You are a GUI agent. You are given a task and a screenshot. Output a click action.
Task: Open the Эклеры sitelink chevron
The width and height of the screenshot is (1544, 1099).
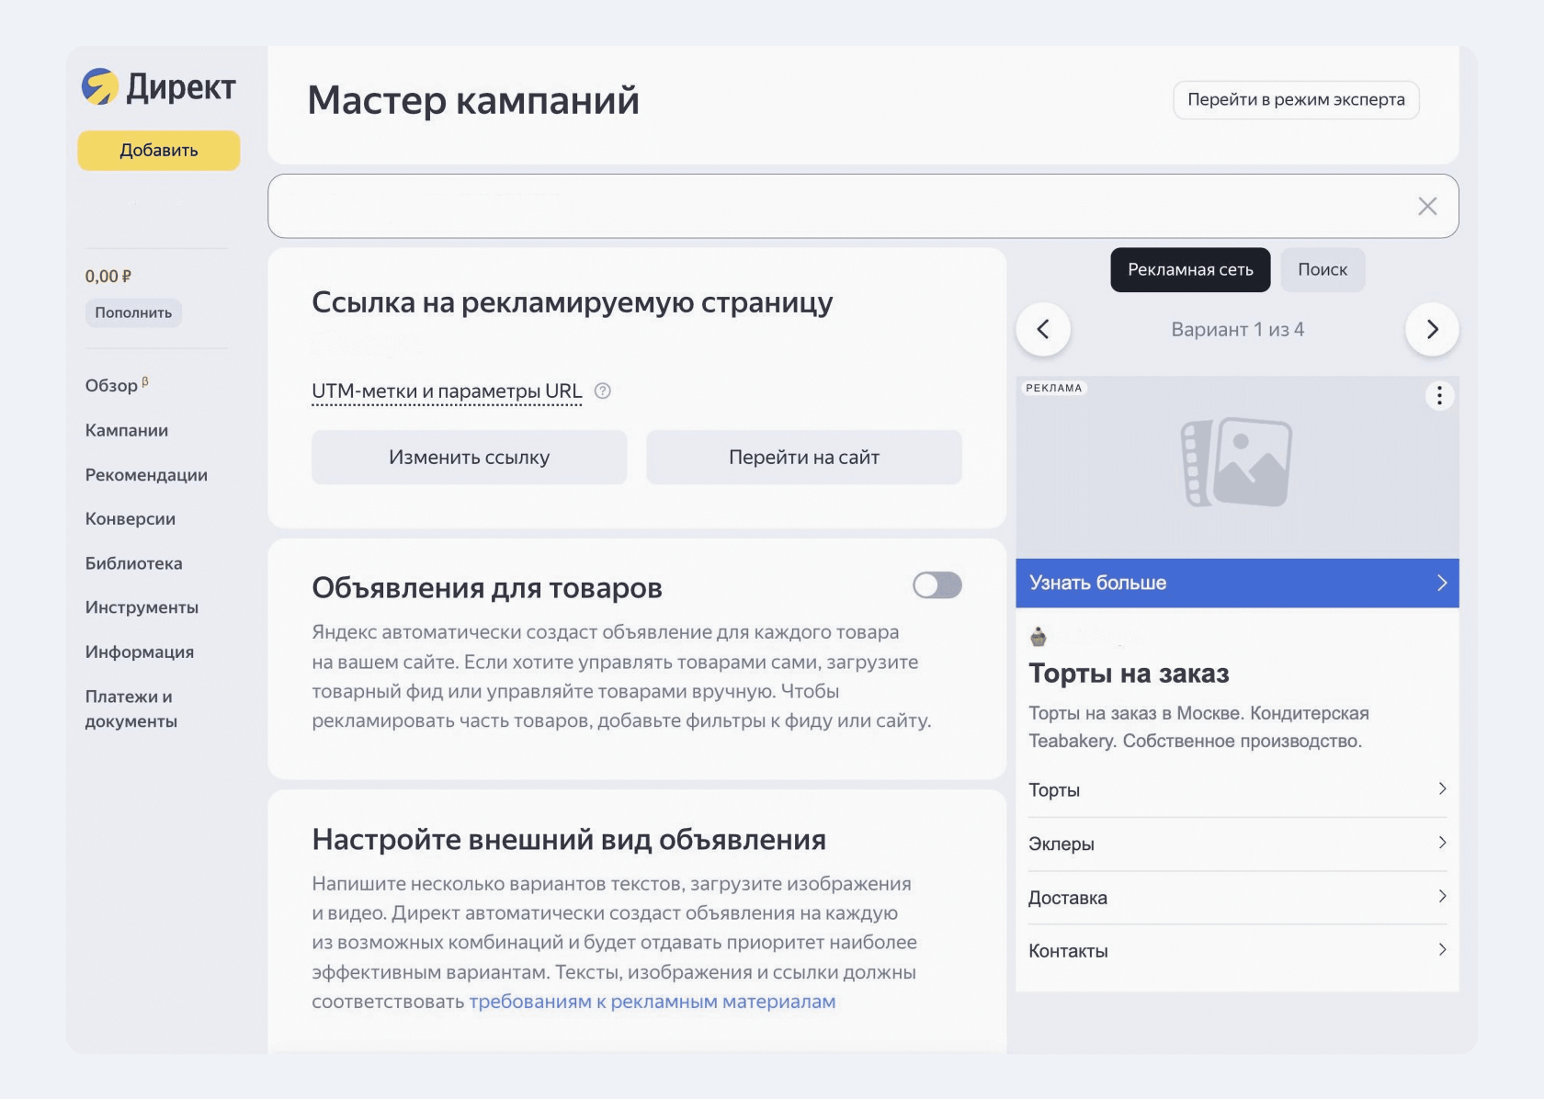[x=1442, y=843]
